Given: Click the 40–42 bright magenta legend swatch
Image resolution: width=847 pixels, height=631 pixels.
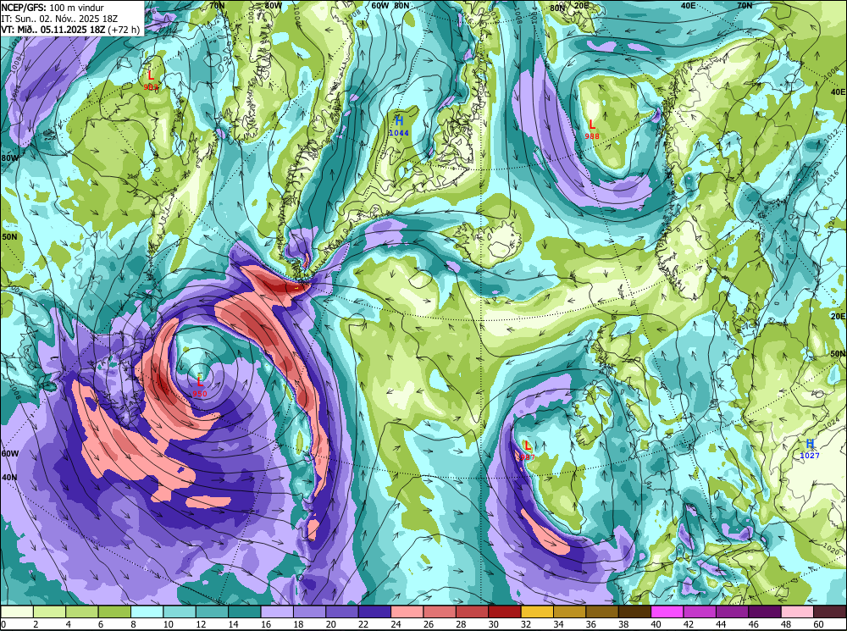Looking at the screenshot, I should (667, 612).
